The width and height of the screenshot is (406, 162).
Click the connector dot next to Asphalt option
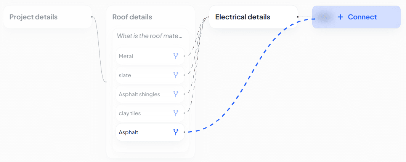tap(185, 132)
